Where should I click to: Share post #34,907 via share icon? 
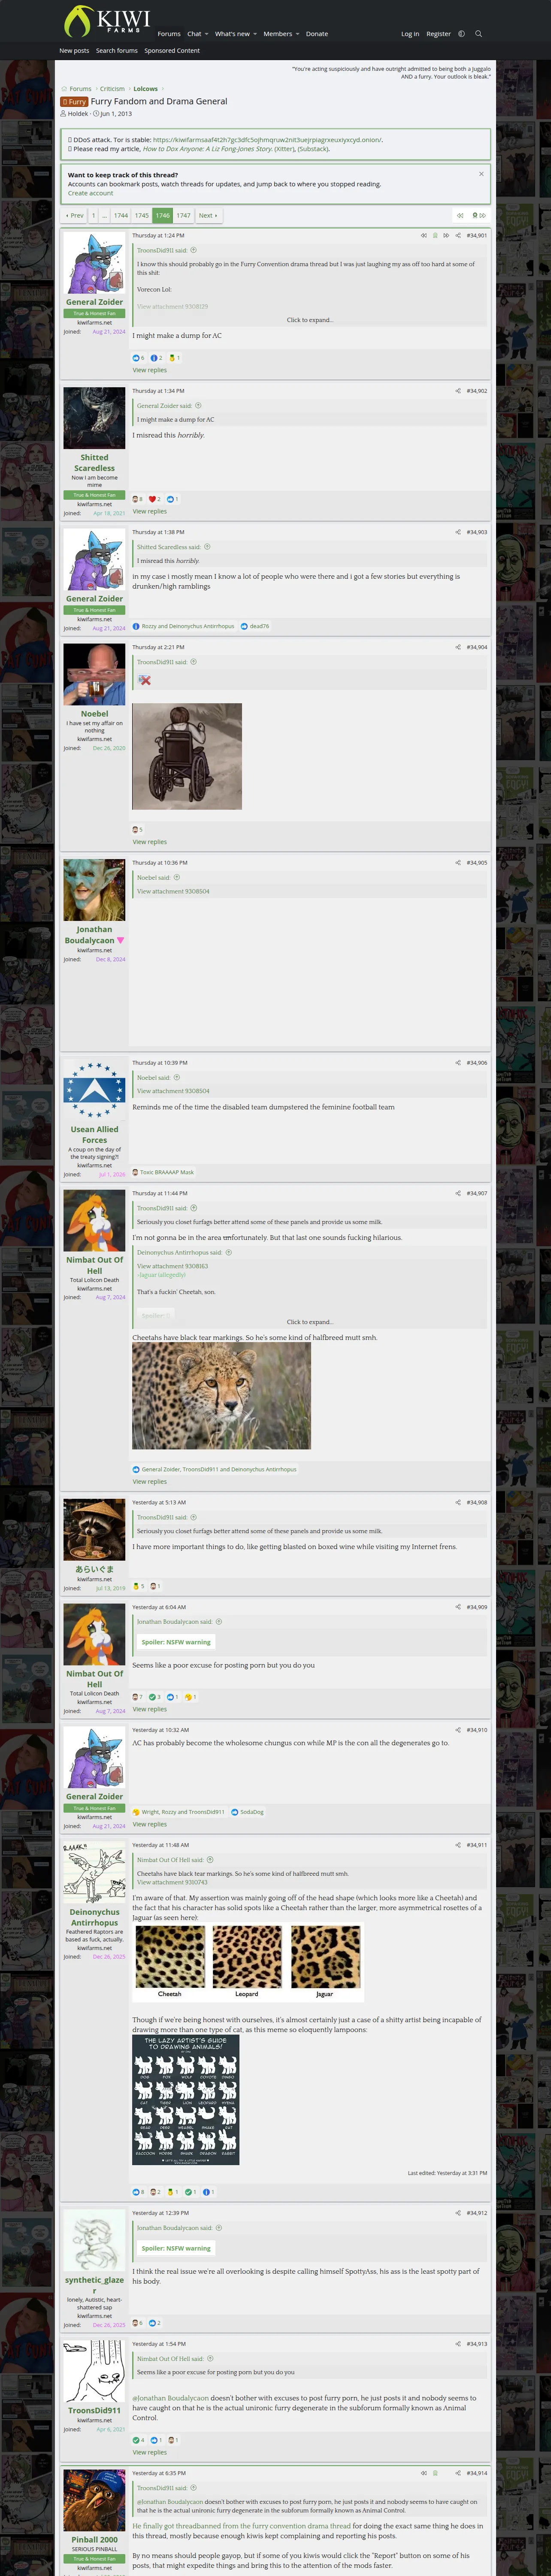point(458,1193)
